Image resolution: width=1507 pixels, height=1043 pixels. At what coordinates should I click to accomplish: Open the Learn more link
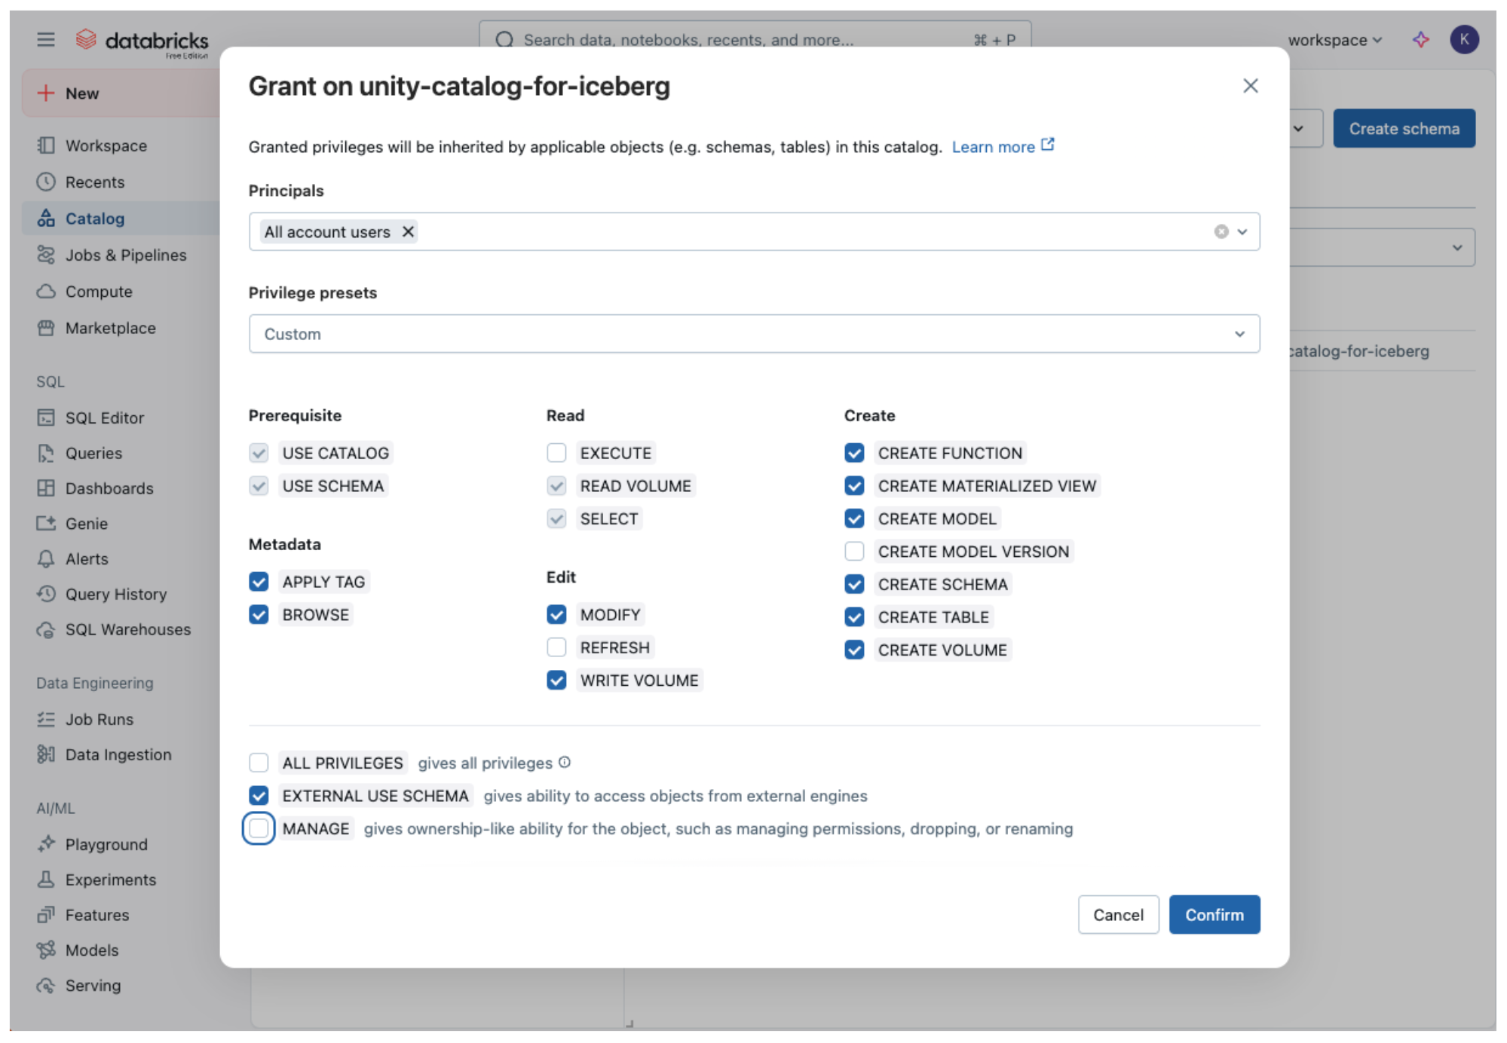[x=994, y=146]
